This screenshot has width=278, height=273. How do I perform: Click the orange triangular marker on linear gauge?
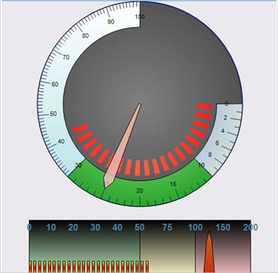point(209,252)
